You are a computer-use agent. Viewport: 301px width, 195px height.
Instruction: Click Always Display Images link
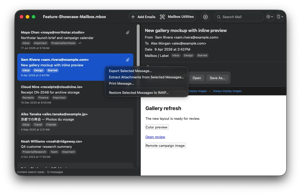click(x=227, y=91)
